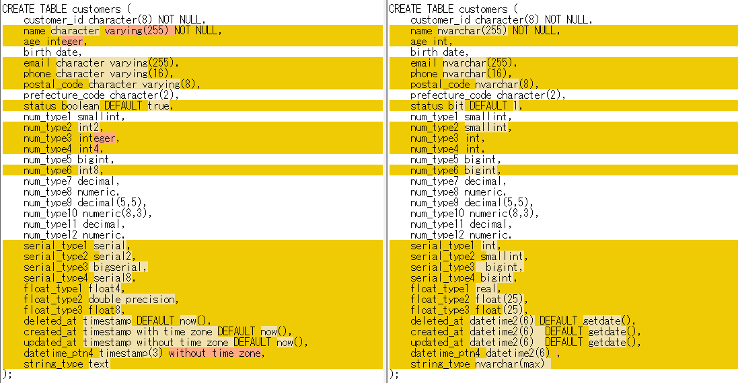This screenshot has height=383, width=738.
Task: Click 'num_type3 int,' line in right pane
Action: pyautogui.click(x=447, y=138)
